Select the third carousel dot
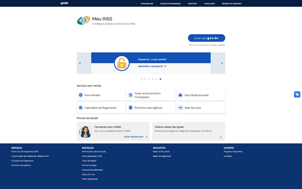Image resolution: width=302 pixels, height=189 pixels. pos(149,79)
